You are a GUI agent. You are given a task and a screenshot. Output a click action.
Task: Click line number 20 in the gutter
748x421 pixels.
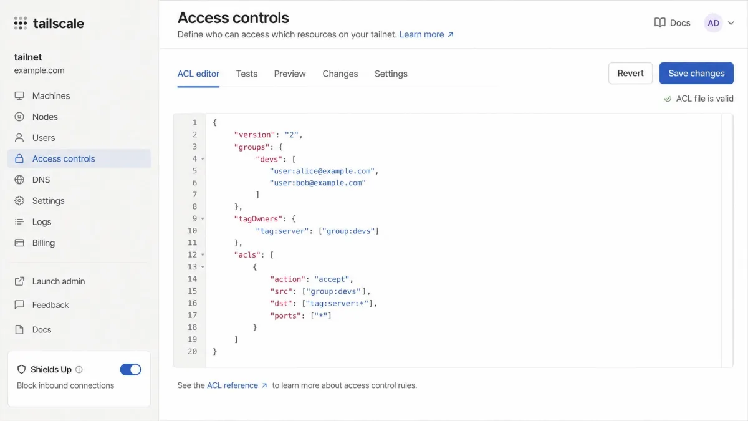click(x=192, y=351)
